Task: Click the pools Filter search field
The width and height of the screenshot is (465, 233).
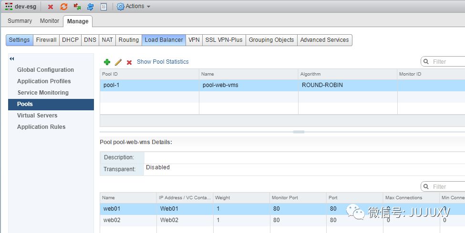Action: 443,61
